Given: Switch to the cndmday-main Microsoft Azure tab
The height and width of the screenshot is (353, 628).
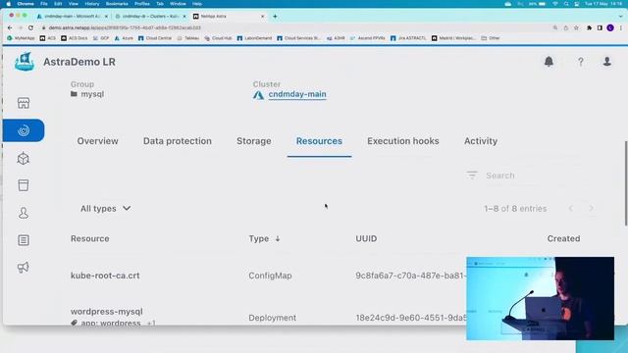Looking at the screenshot, I should (72, 17).
